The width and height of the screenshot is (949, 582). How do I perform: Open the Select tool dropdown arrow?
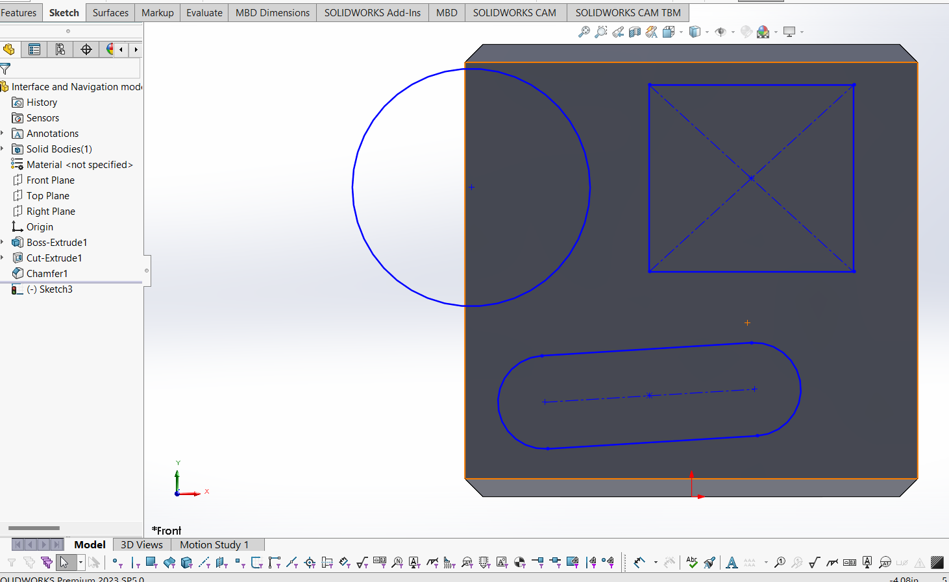80,563
